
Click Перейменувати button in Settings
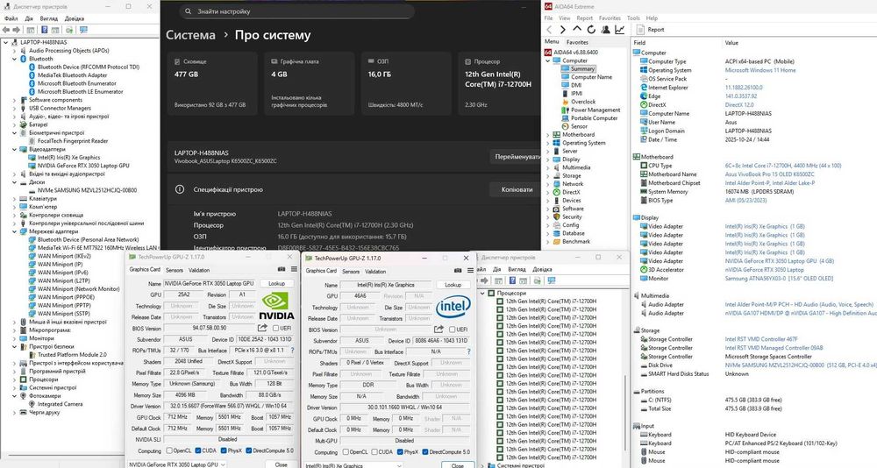pyautogui.click(x=515, y=157)
